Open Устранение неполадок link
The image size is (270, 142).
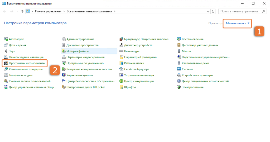coord(139,75)
